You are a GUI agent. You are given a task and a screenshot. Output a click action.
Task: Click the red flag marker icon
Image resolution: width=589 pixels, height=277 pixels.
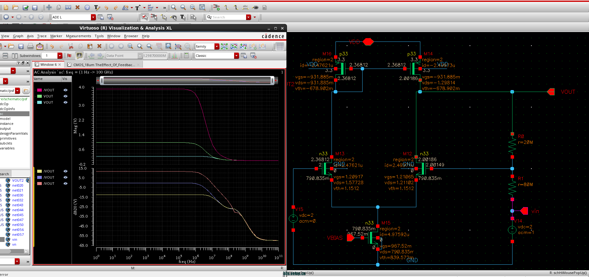(x=69, y=56)
